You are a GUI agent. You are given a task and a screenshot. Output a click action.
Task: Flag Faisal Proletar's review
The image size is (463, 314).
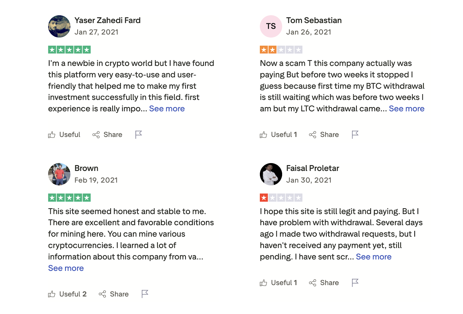click(x=355, y=282)
